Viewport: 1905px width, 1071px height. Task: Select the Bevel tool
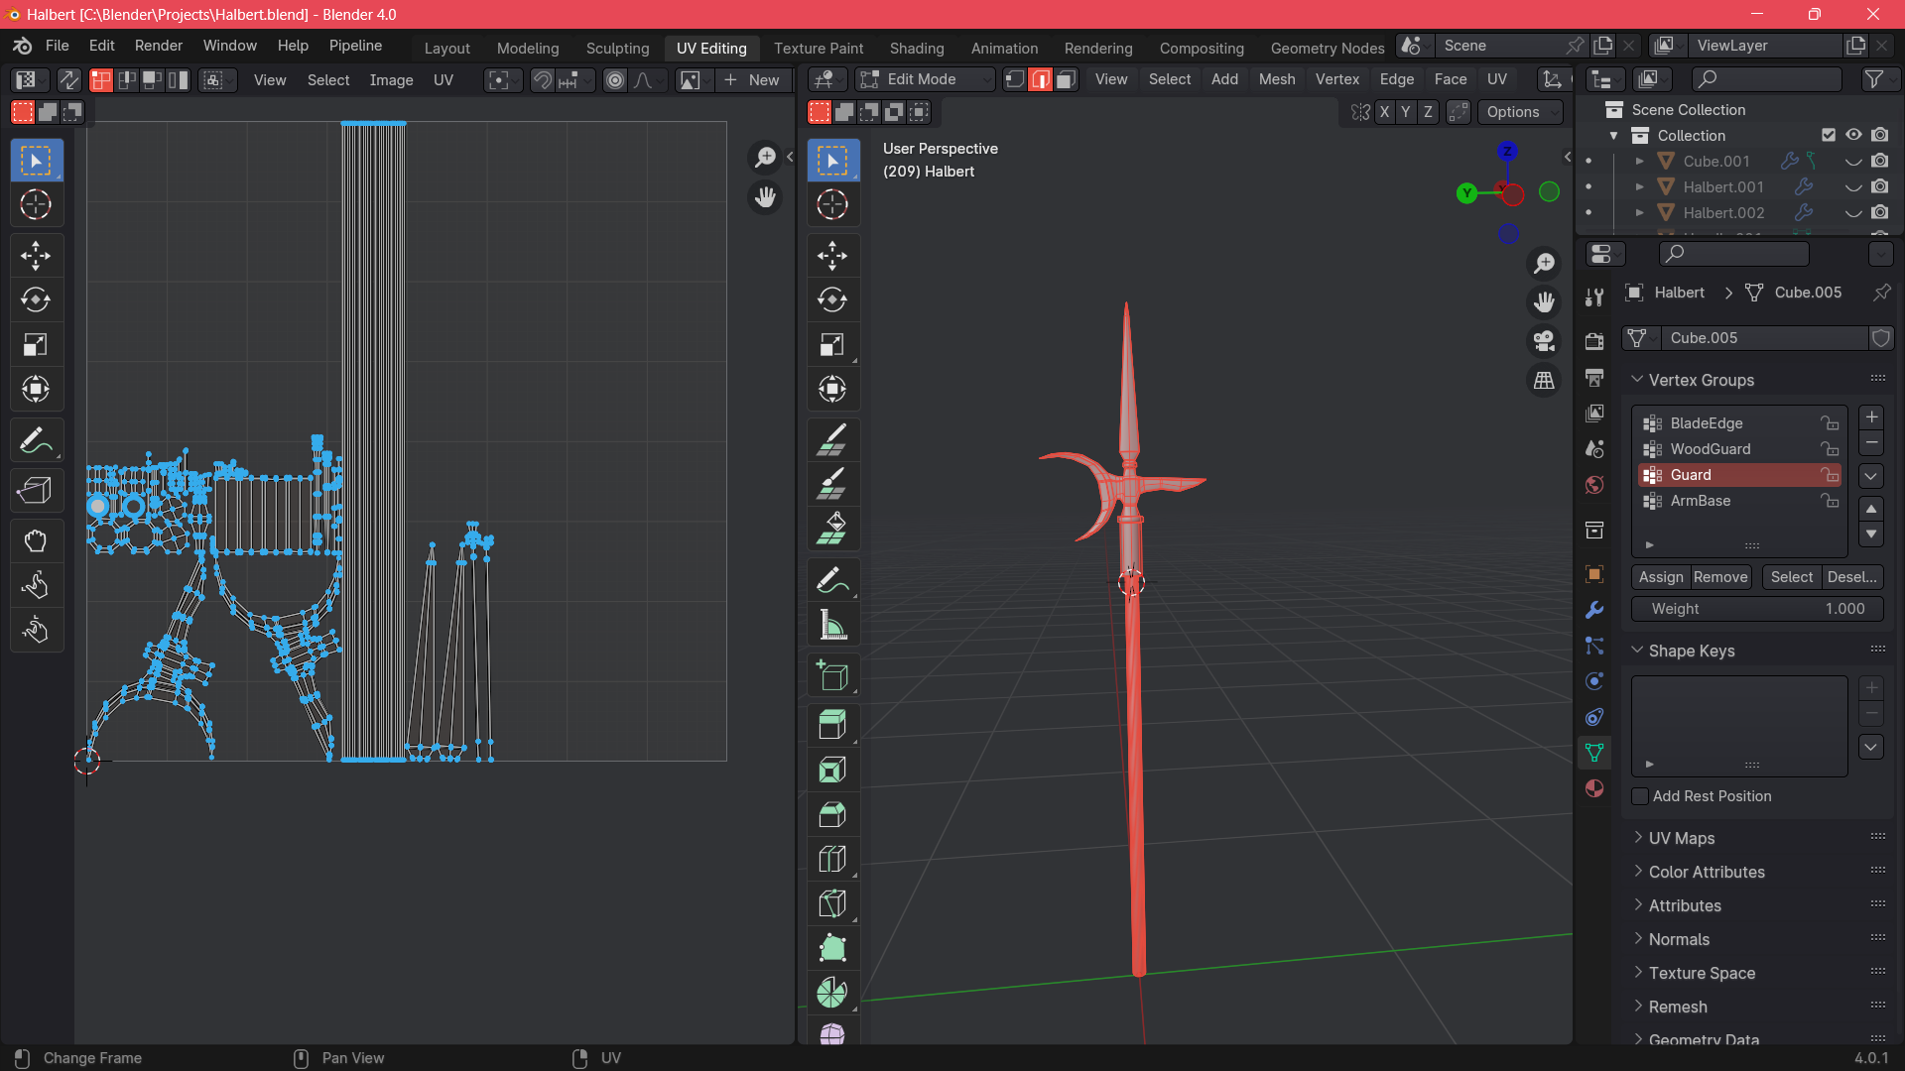coord(832,814)
